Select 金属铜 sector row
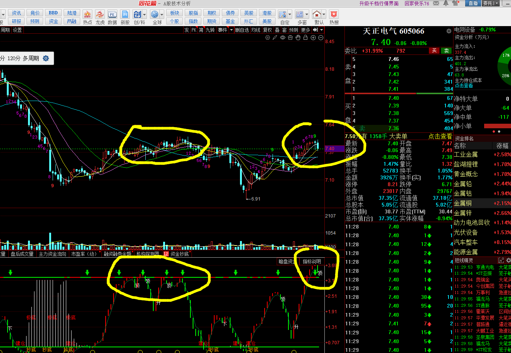This screenshot has height=353, width=511. (x=482, y=203)
